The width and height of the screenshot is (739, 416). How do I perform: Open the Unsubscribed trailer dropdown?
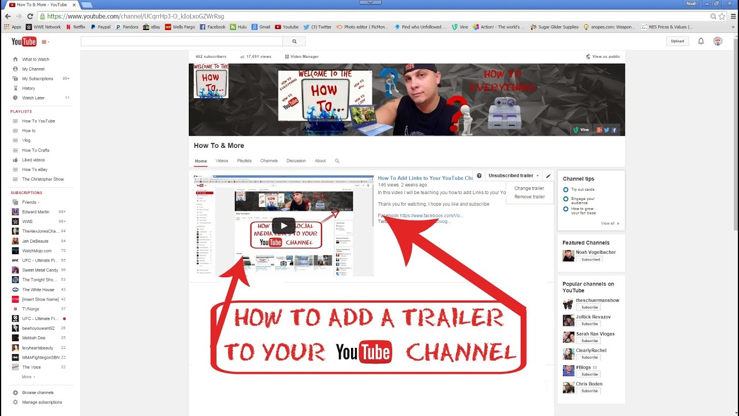tap(514, 176)
